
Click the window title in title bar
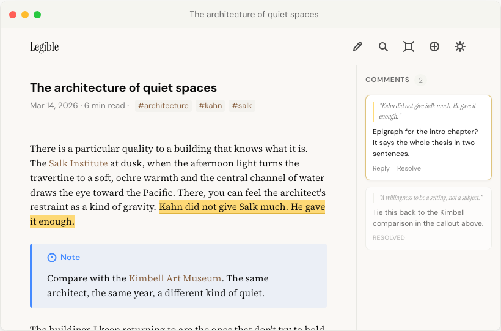point(254,15)
